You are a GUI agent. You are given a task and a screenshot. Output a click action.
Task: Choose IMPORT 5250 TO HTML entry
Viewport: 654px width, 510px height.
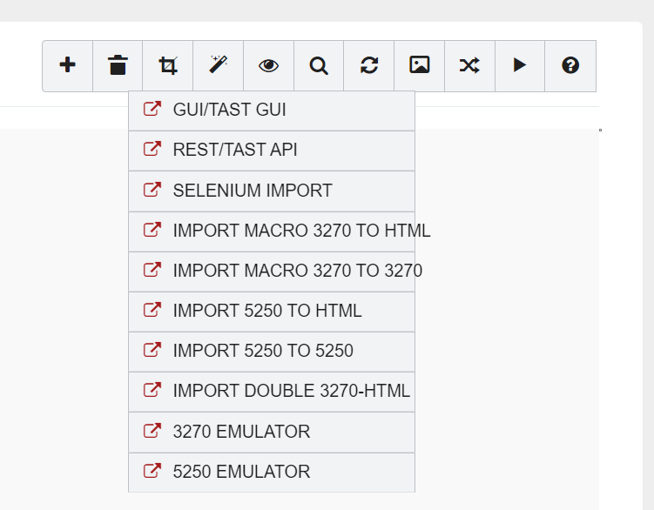(x=266, y=311)
